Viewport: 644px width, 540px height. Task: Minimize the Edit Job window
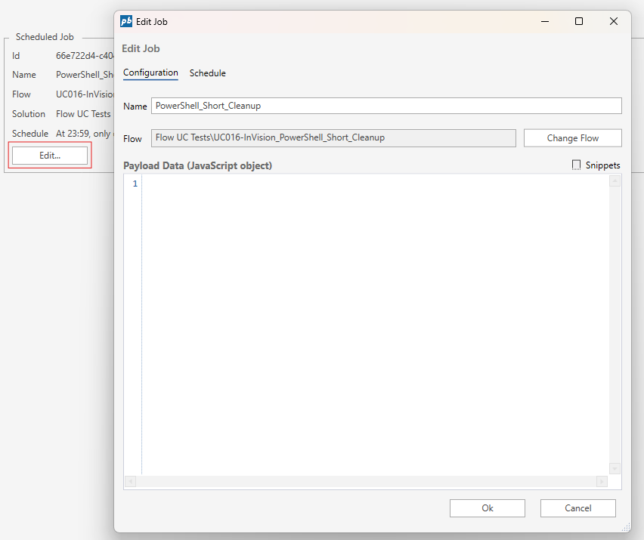[544, 22]
